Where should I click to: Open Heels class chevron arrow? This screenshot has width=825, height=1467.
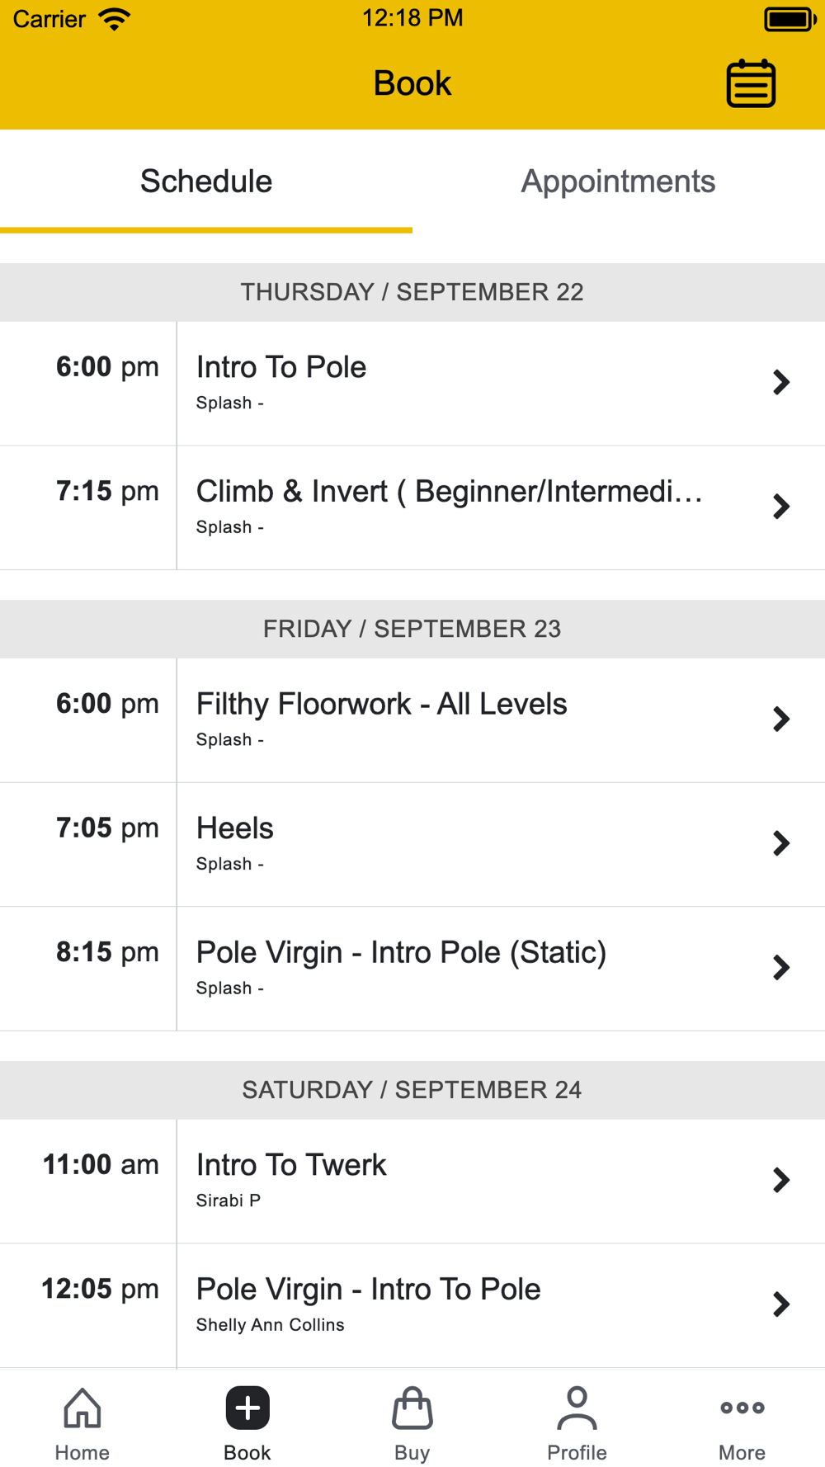tap(781, 843)
